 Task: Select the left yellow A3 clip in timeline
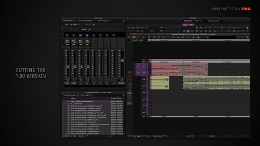[160, 79]
